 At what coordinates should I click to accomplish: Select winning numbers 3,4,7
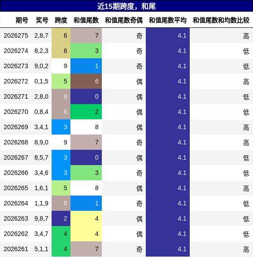(41, 234)
